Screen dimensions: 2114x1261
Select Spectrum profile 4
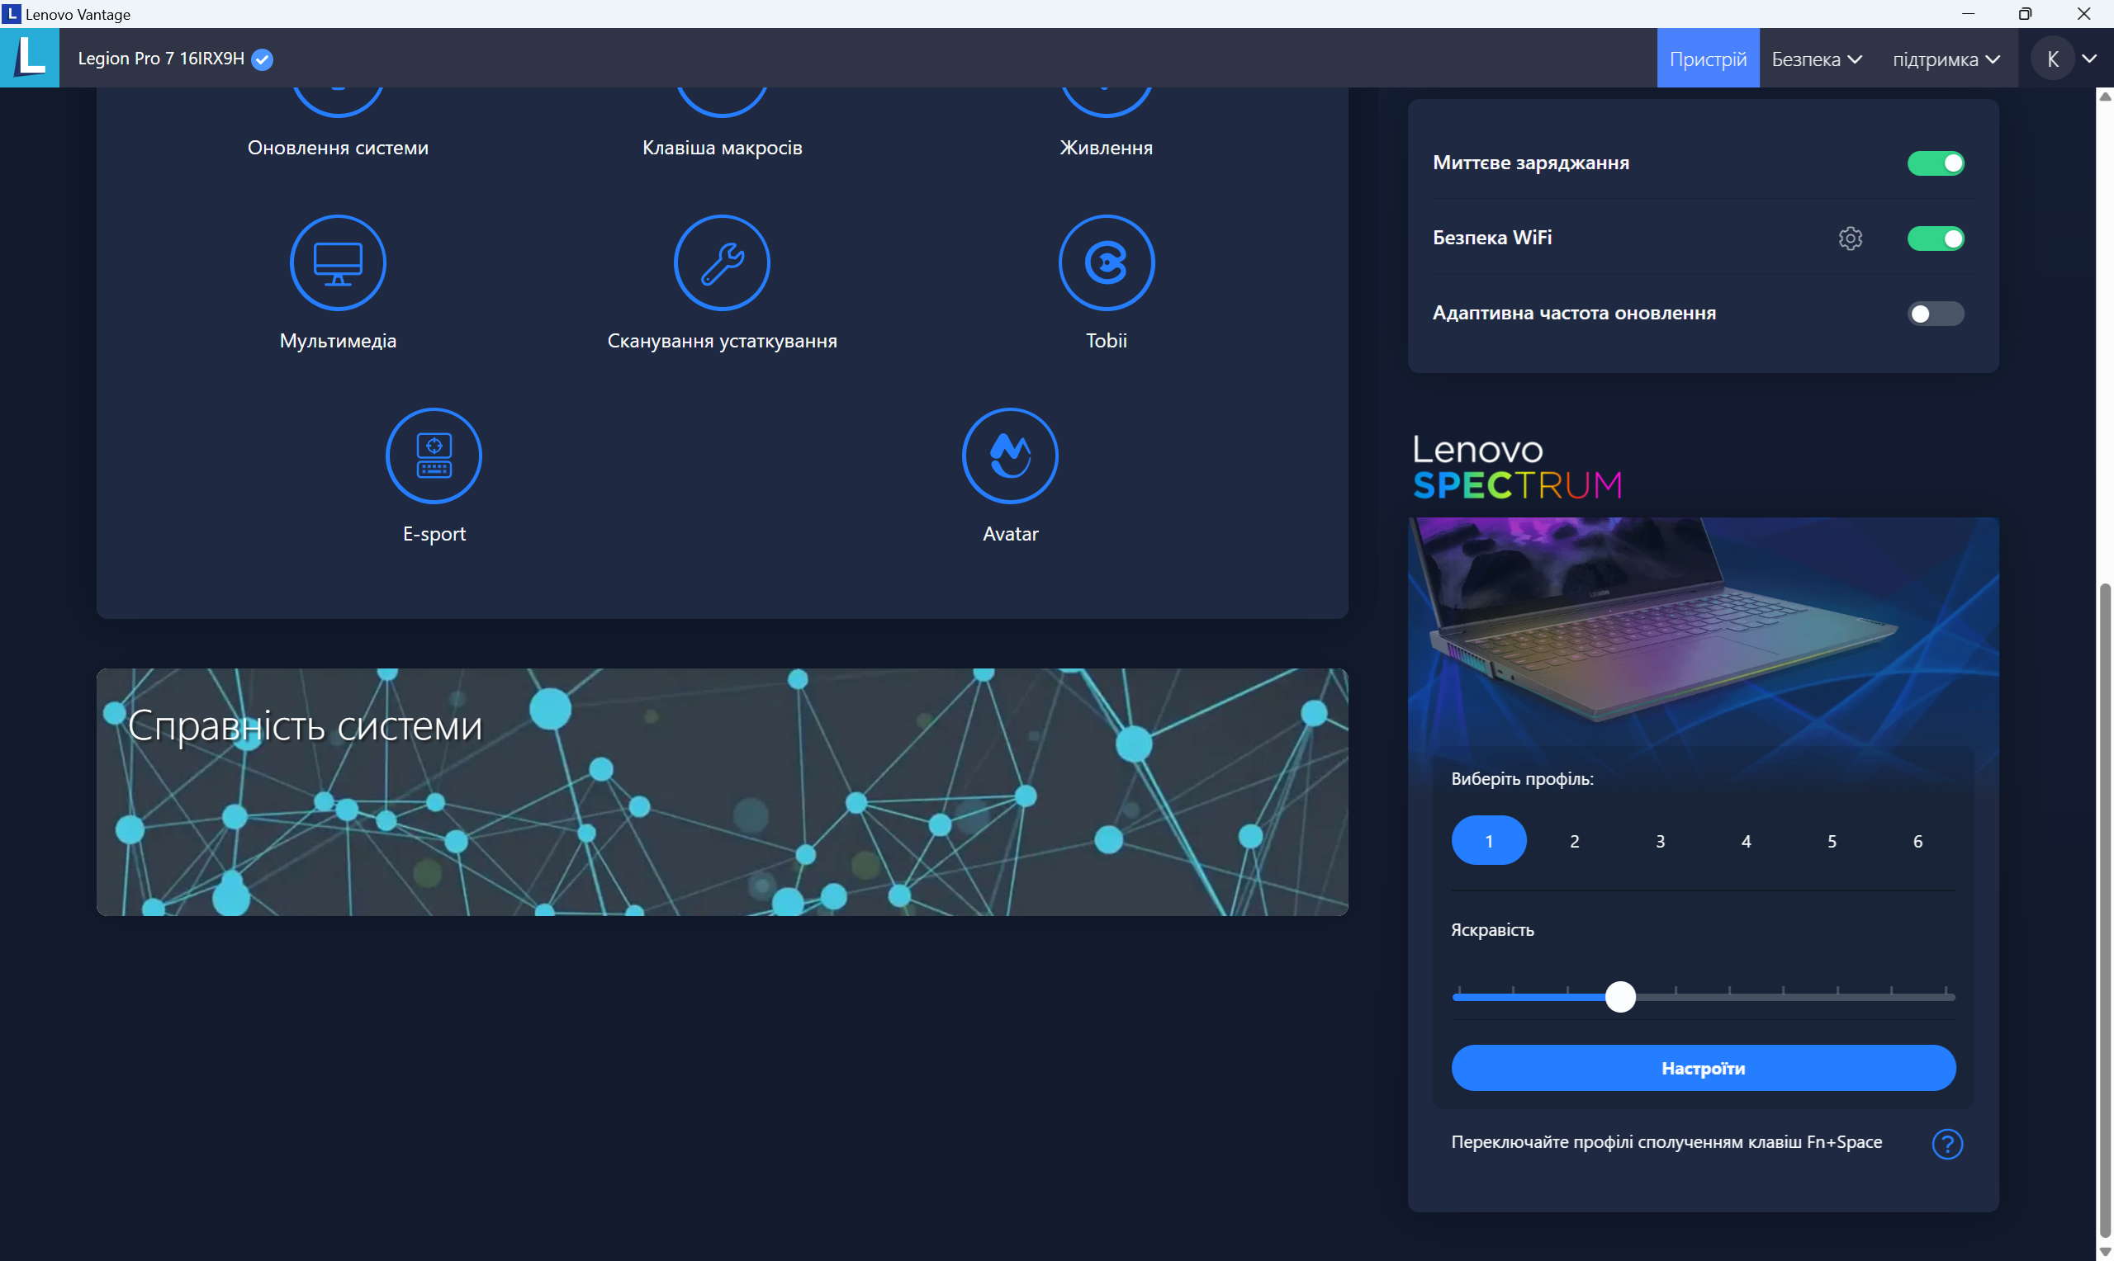coord(1746,840)
